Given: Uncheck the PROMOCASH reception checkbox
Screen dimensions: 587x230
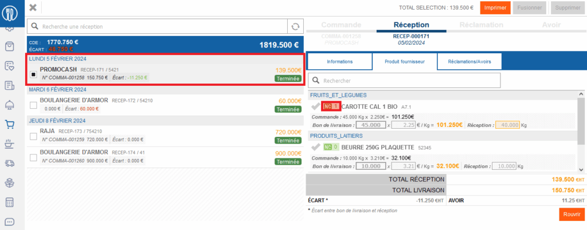Looking at the screenshot, I should [x=33, y=74].
